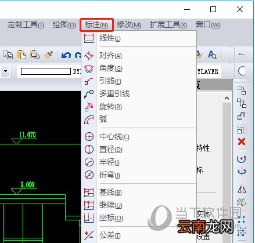
Task: Click the arc length dimension icon
Action: (89, 119)
